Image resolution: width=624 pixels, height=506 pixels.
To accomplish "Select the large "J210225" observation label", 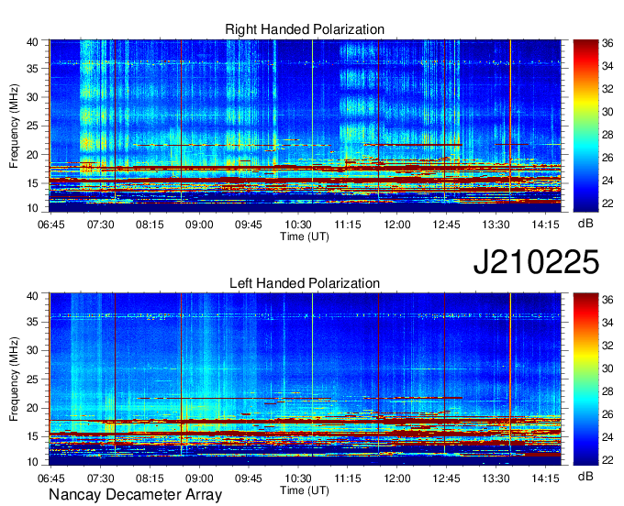I will tap(536, 262).
